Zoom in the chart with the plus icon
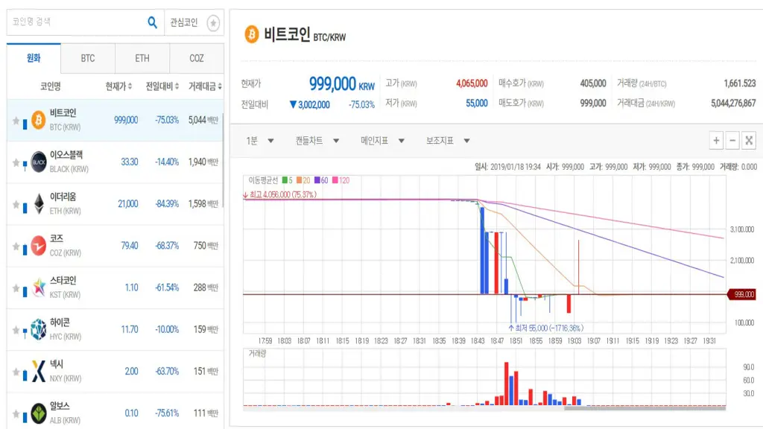 tap(716, 140)
